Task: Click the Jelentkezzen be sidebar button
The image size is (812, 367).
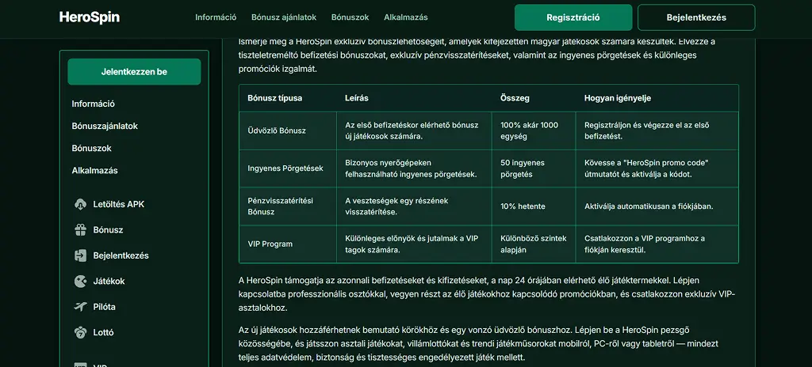Action: (x=134, y=72)
